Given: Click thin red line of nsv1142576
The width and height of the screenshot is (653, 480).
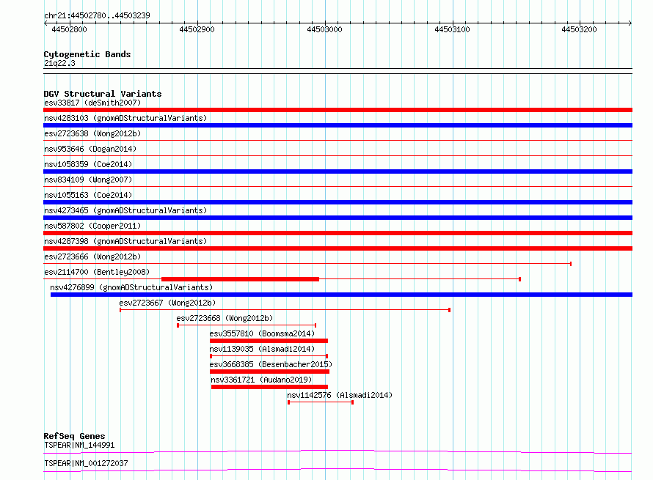Looking at the screenshot, I should 321,402.
